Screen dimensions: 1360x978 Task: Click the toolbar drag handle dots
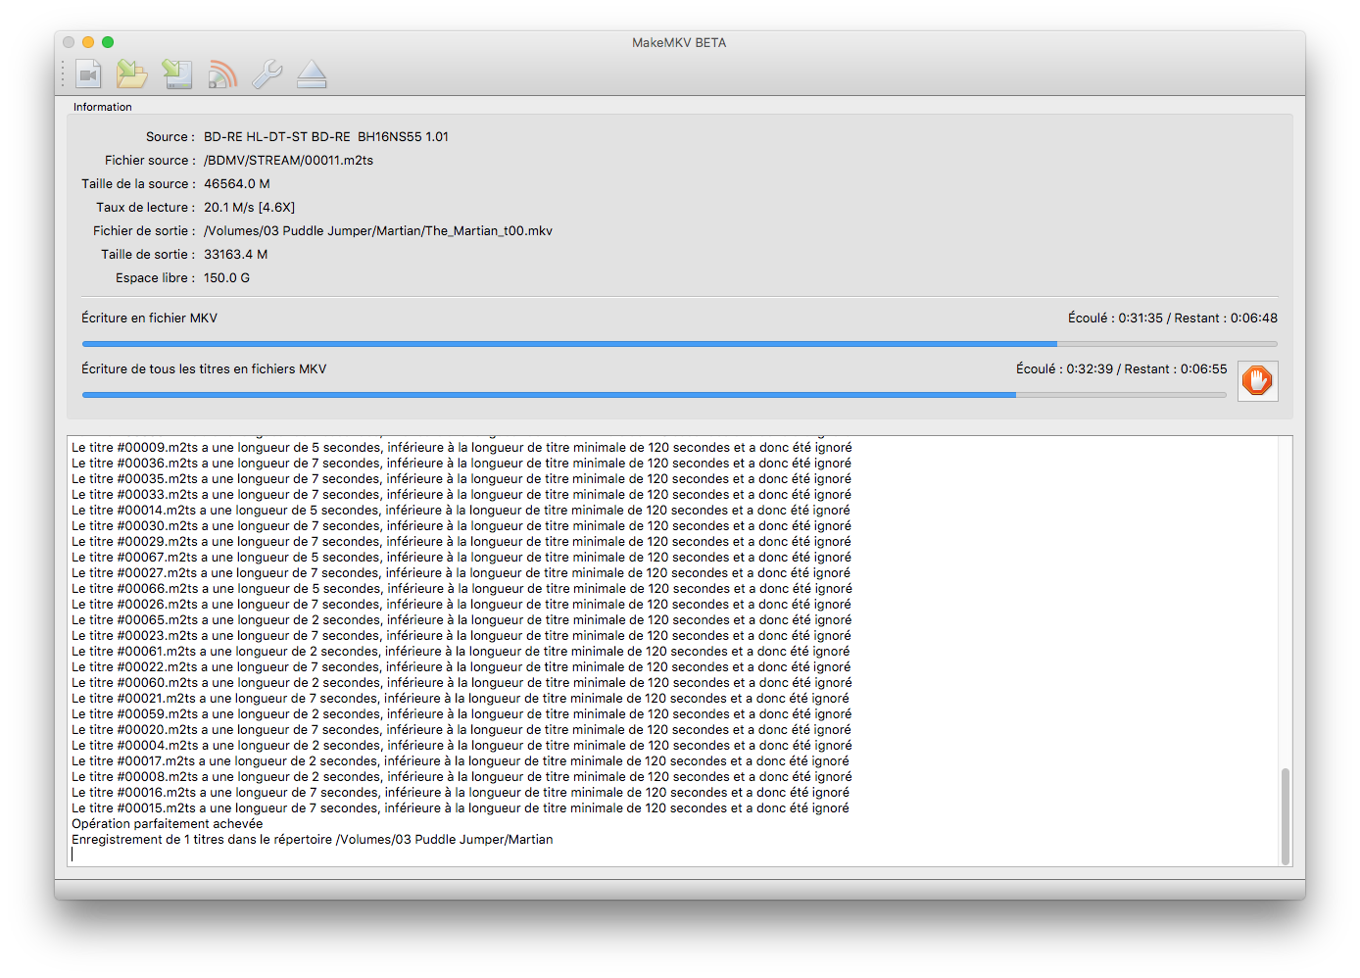point(64,74)
